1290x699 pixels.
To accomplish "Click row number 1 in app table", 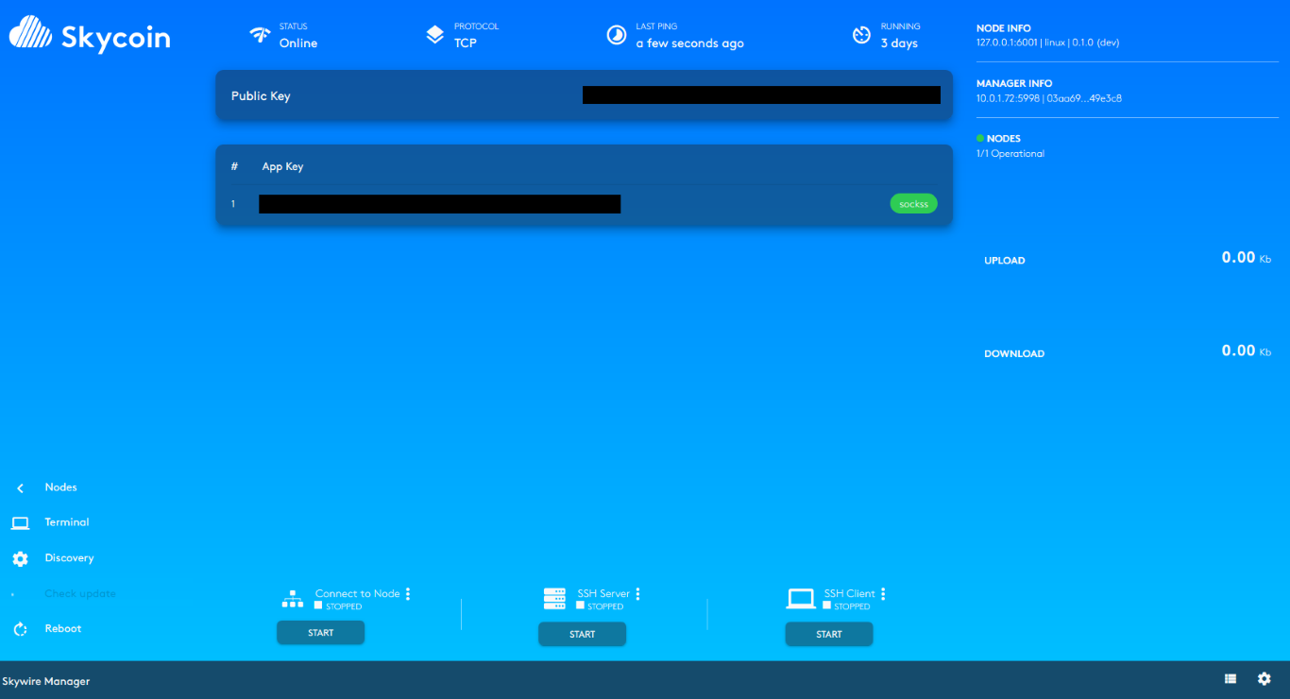I will pyautogui.click(x=233, y=204).
